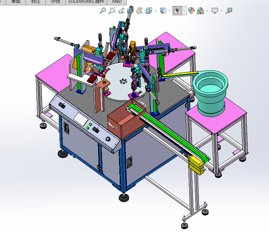Click Section View icon

click(x=130, y=11)
